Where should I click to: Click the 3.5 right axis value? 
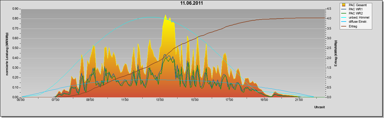[328, 29]
